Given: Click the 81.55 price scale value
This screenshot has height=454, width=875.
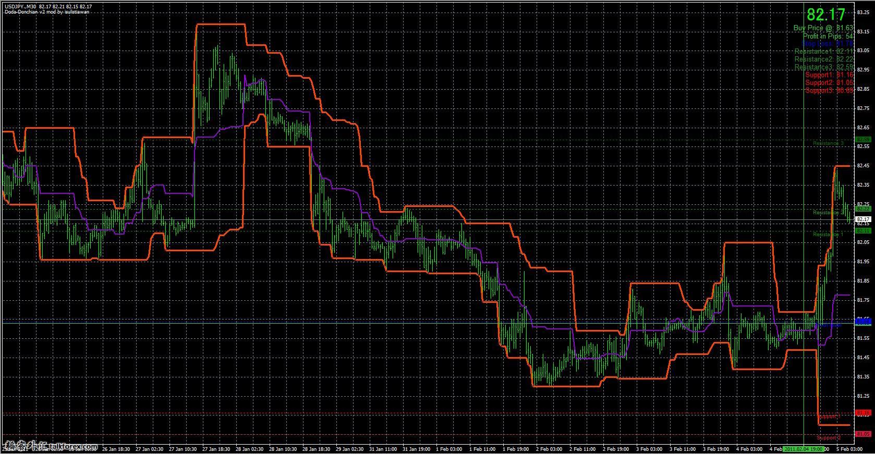Looking at the screenshot, I should click(x=864, y=338).
